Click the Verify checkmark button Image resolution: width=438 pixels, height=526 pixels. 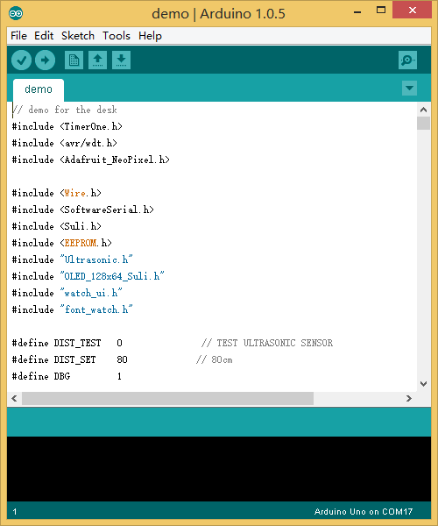pyautogui.click(x=21, y=60)
